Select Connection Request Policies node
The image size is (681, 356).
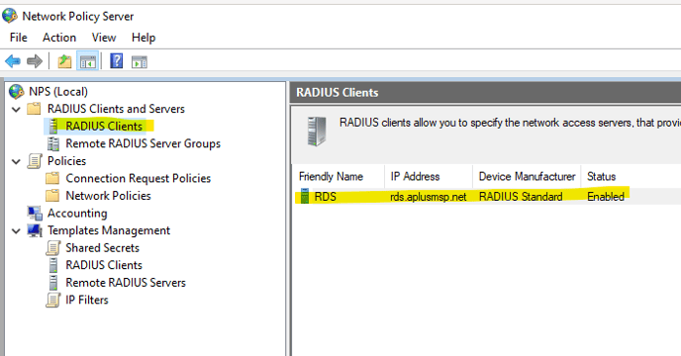click(139, 178)
